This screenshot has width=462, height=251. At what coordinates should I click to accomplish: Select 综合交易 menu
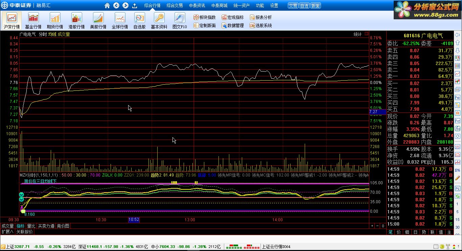tap(175, 5)
